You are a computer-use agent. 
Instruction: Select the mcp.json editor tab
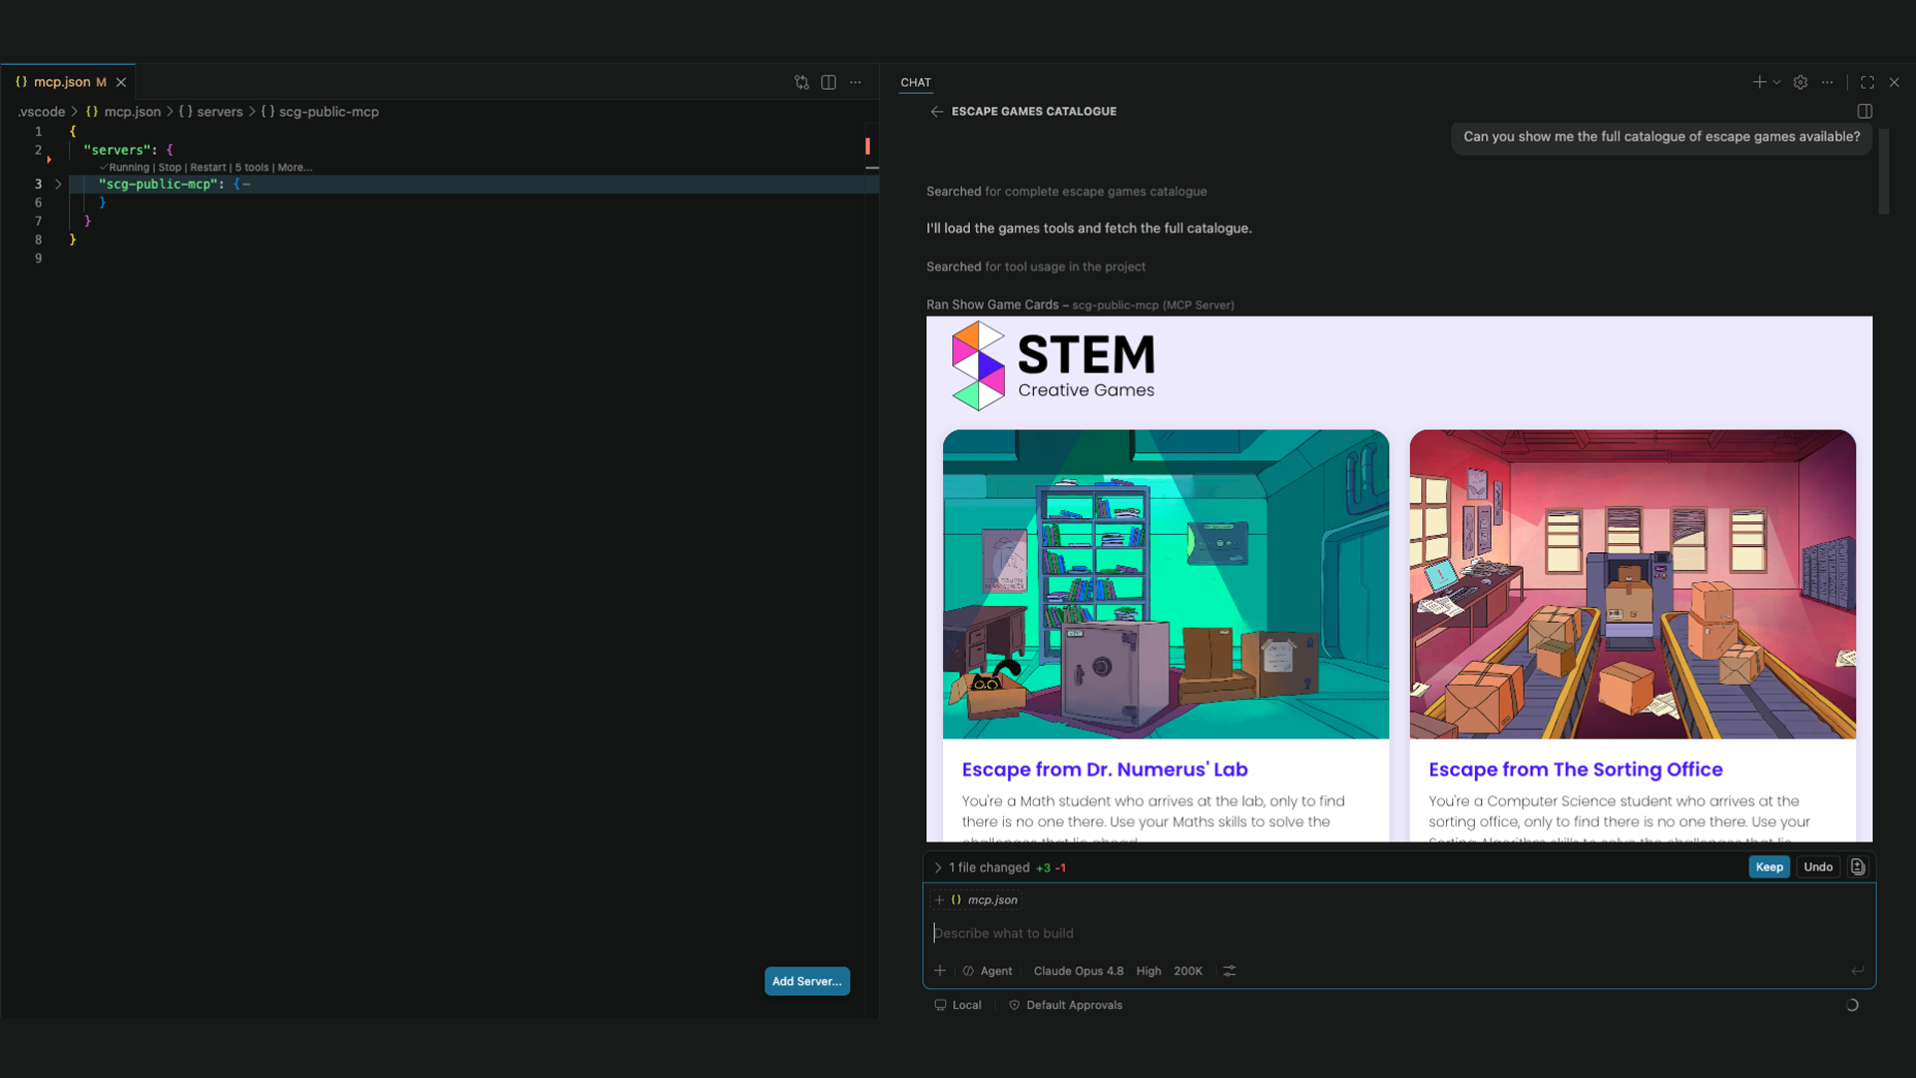tap(68, 82)
